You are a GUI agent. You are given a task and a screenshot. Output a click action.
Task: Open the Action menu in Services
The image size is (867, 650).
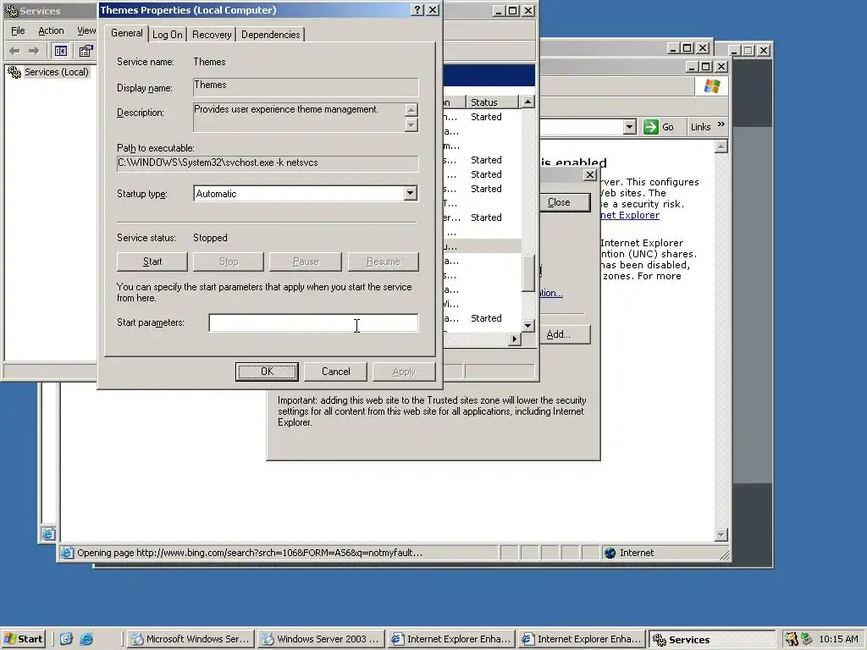point(51,30)
